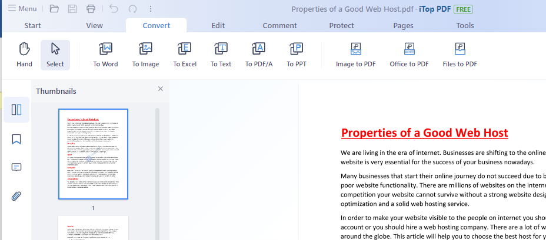This screenshot has width=546, height=240.
Task: Open the three-dot more options menu
Action: [x=151, y=9]
